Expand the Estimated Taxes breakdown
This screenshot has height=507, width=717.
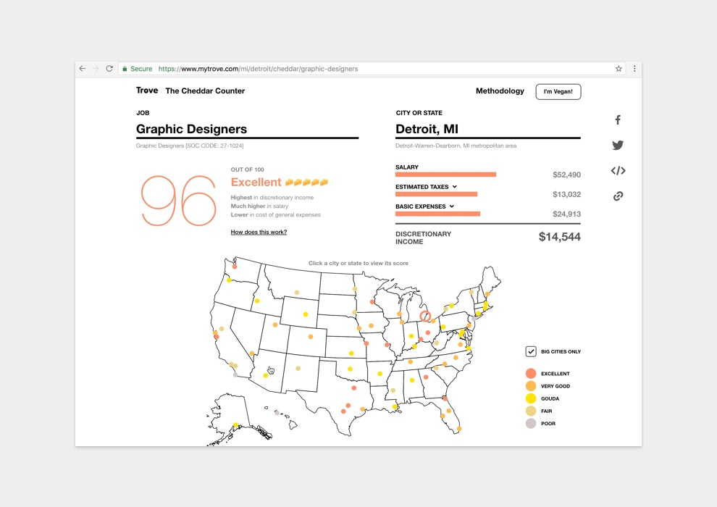(x=455, y=187)
